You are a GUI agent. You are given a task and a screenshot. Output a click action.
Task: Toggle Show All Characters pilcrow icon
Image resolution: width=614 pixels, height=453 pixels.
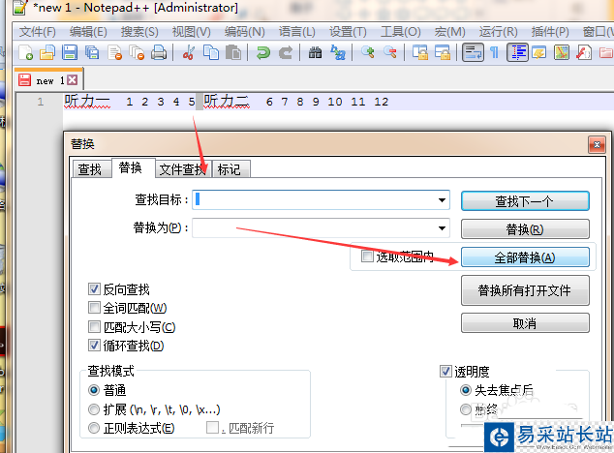495,52
